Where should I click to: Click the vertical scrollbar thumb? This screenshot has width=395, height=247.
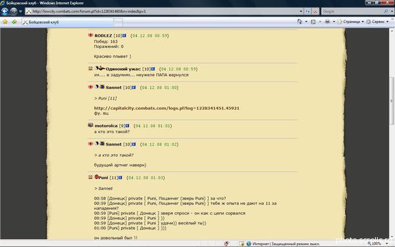click(392, 100)
